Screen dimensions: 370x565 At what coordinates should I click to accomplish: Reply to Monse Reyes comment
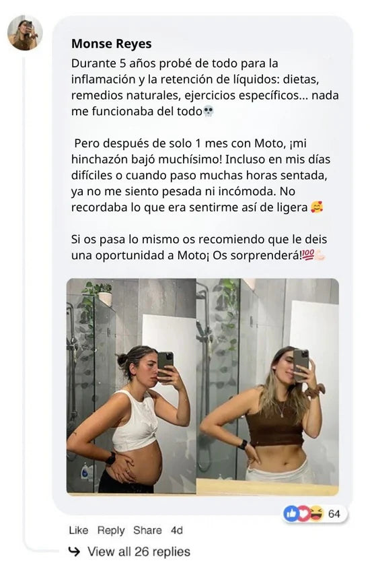coord(111,531)
